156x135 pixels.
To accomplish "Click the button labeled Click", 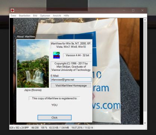I will [54, 117].
